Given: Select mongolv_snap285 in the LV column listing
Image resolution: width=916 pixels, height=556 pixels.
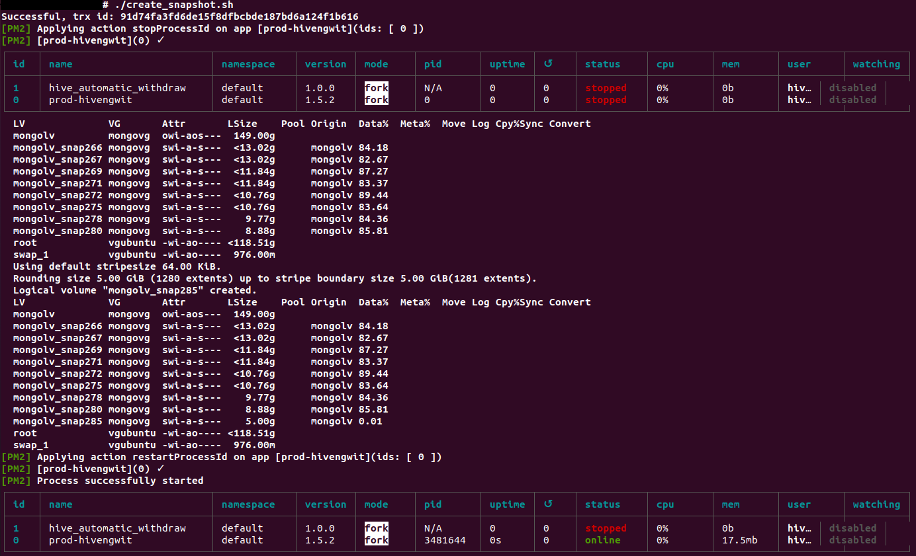Looking at the screenshot, I should [58, 421].
